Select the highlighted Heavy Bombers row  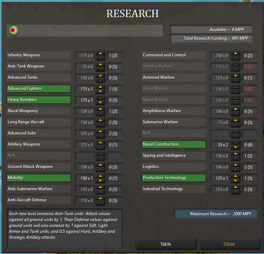coord(38,100)
